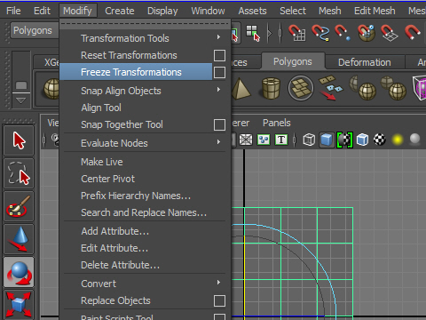
Task: Enable smooth shade all blue cube
Action: 327,140
